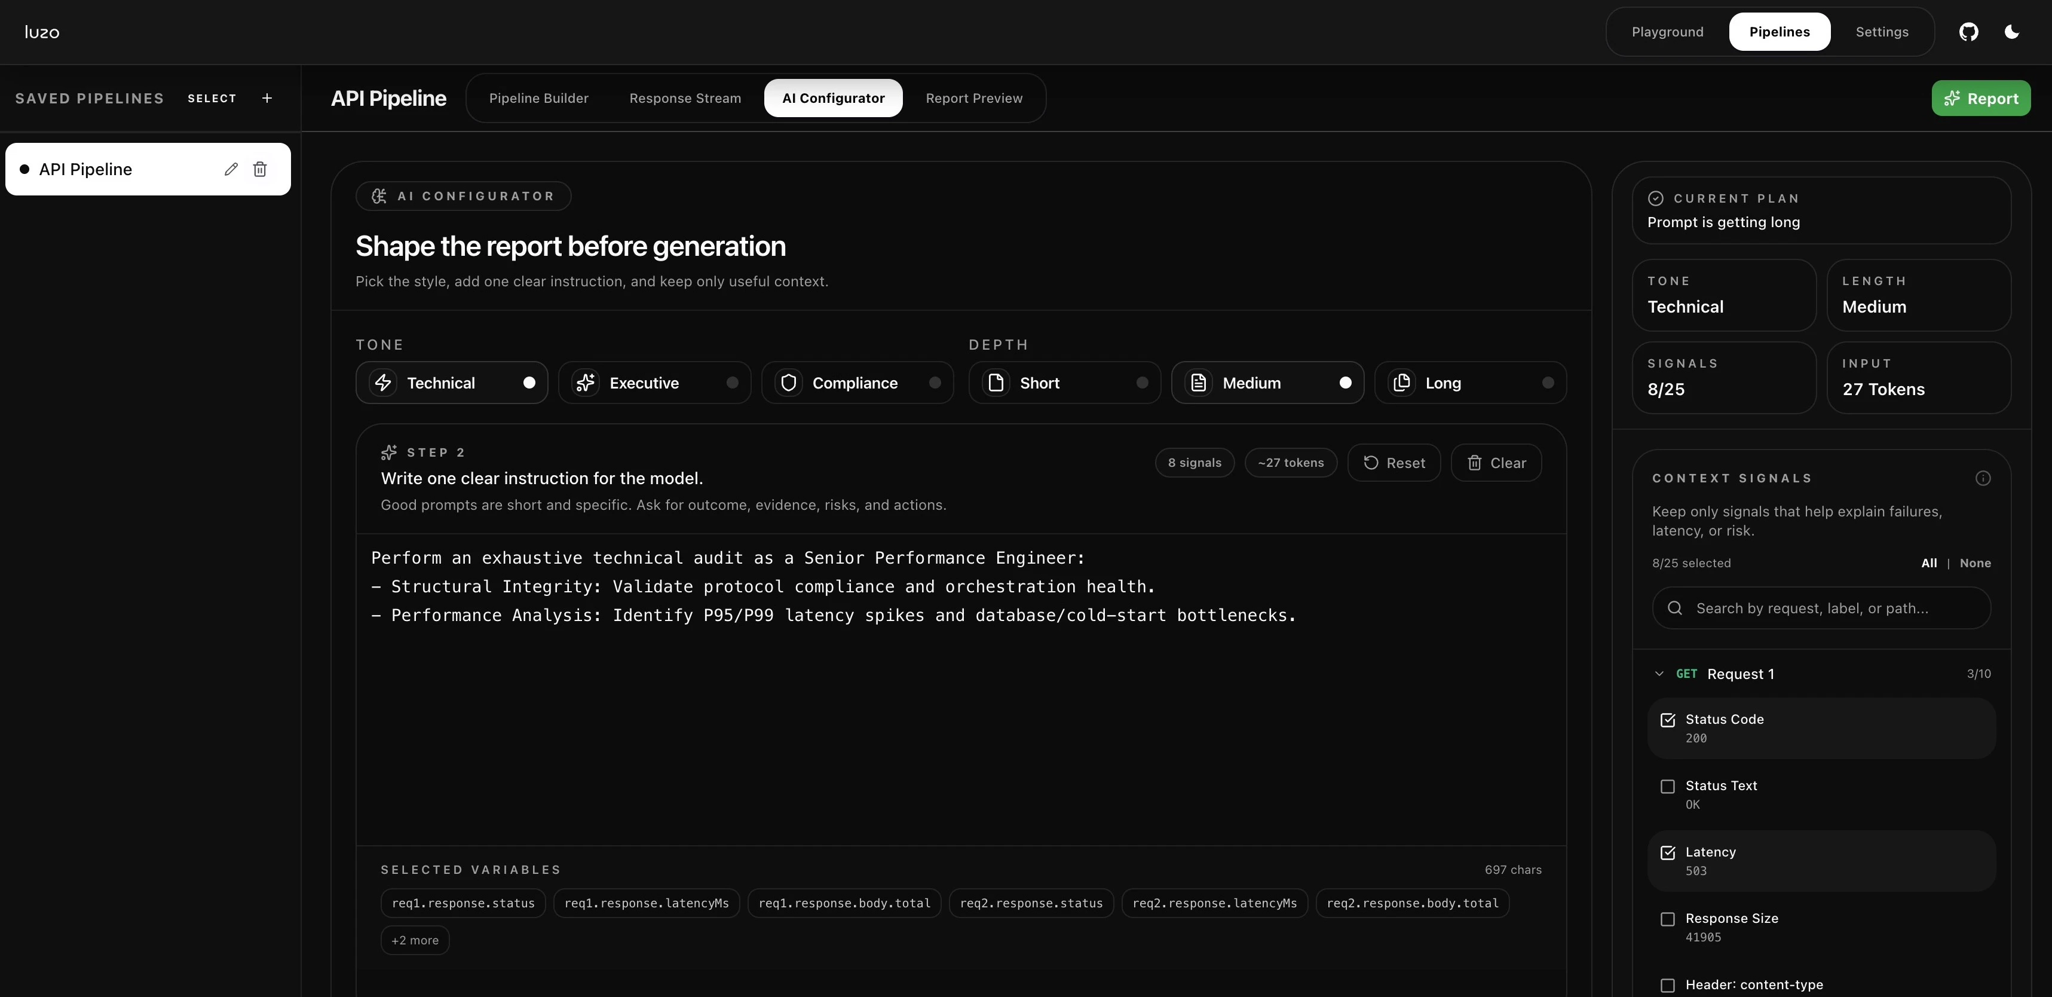
Task: Click the Context Signals info icon
Action: tap(1983, 478)
